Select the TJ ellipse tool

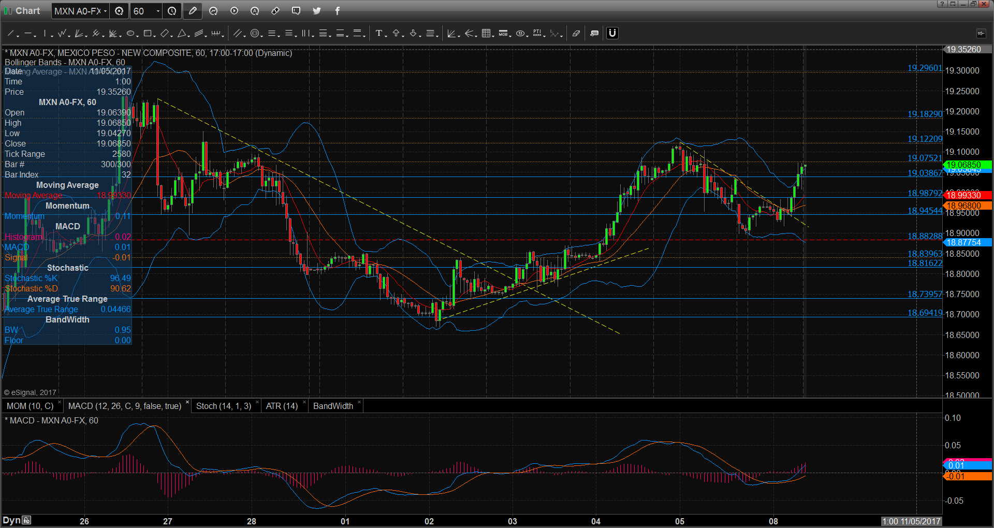[520, 33]
